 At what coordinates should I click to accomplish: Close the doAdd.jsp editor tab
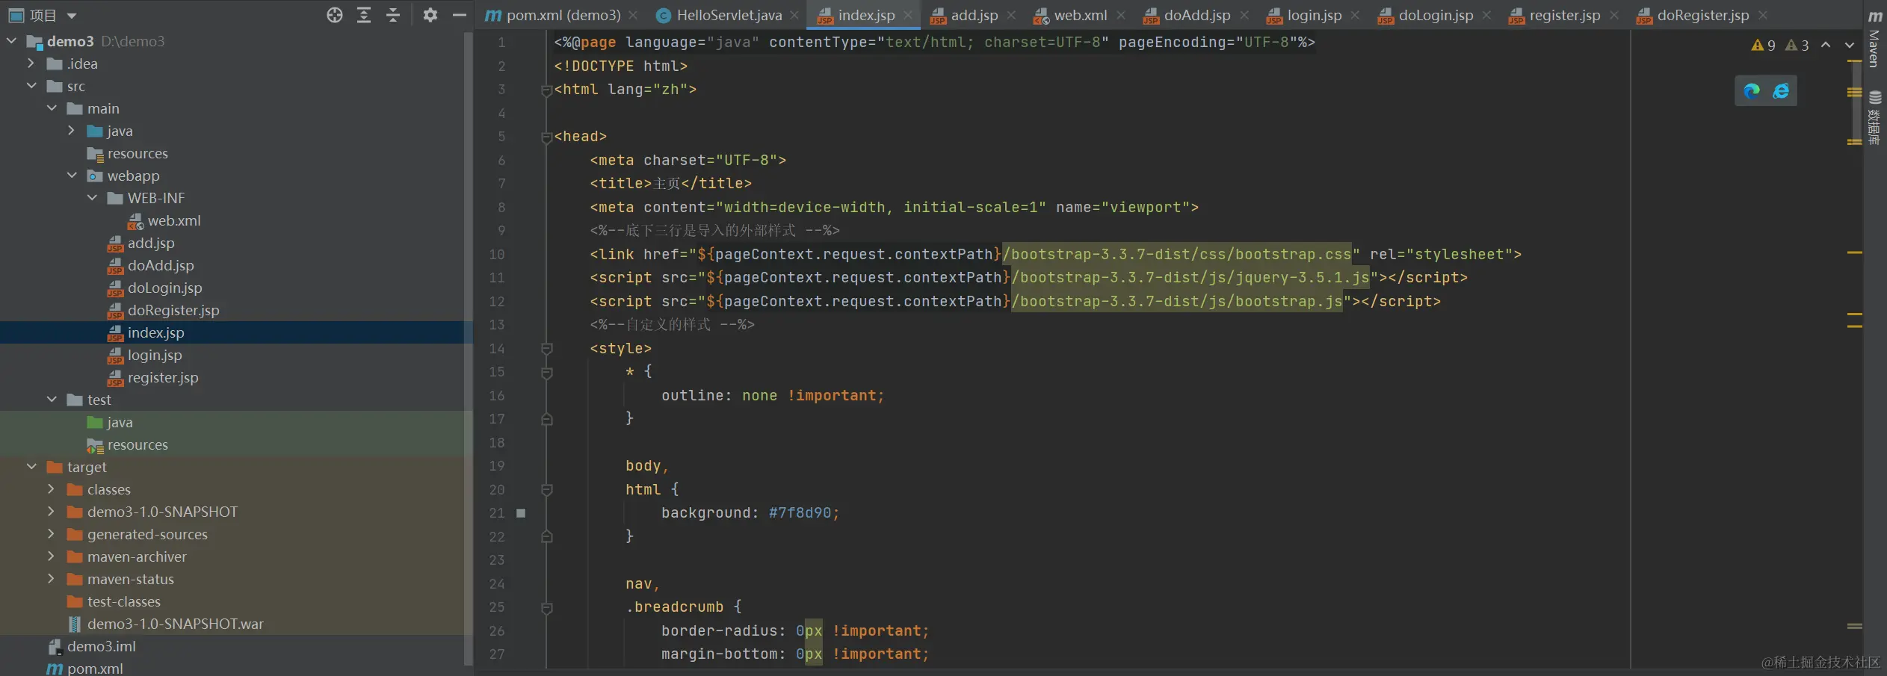1244,15
